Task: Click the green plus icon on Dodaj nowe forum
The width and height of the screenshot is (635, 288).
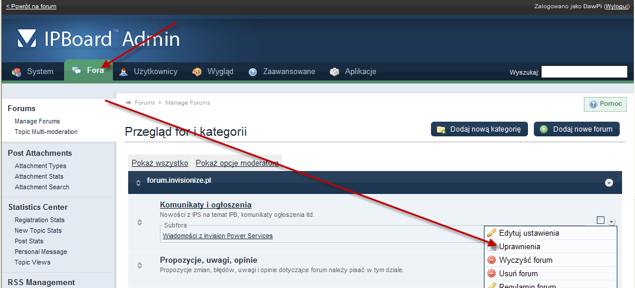Action: tap(544, 129)
